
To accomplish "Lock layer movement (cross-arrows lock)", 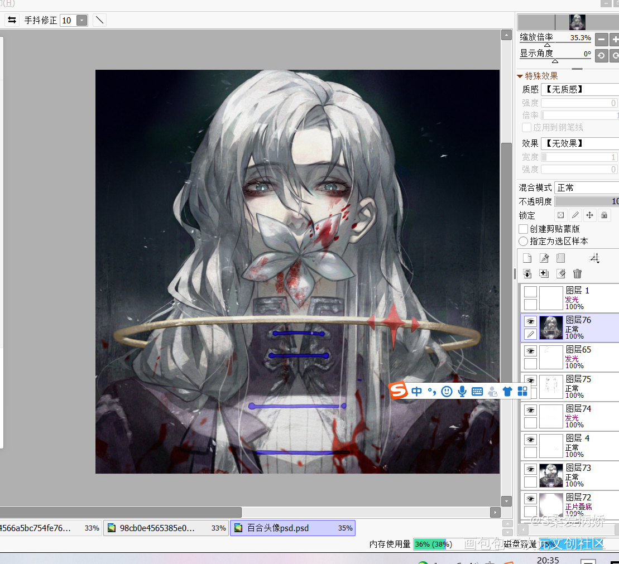I will 590,215.
